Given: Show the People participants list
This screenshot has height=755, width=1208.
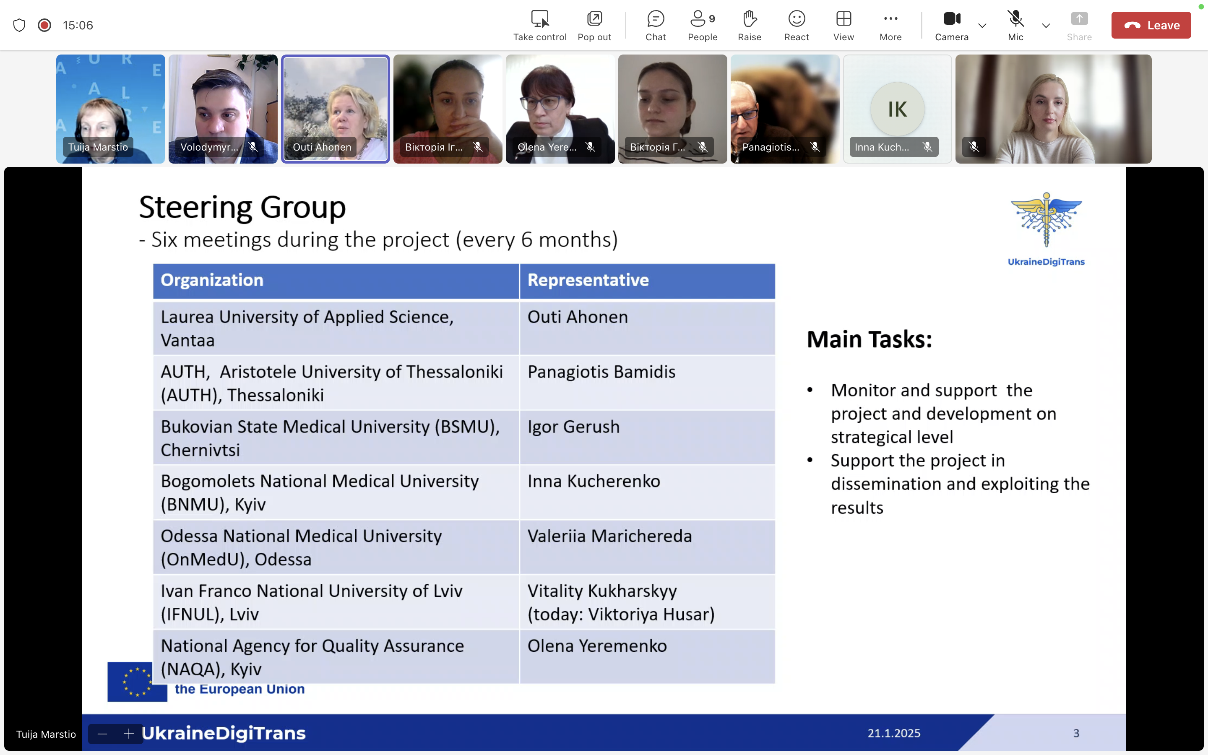Looking at the screenshot, I should click(702, 26).
